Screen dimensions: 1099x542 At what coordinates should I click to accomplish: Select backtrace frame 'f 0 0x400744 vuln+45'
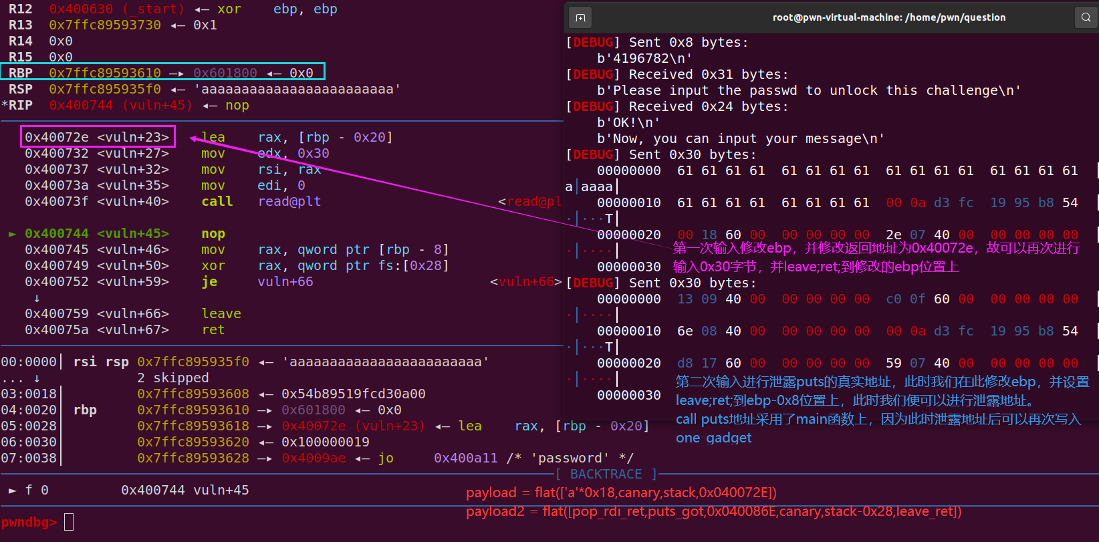pos(128,490)
